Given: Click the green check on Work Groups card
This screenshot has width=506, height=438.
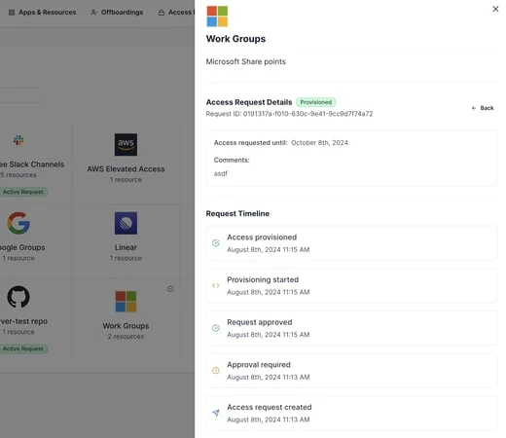Looking at the screenshot, I should coord(170,288).
